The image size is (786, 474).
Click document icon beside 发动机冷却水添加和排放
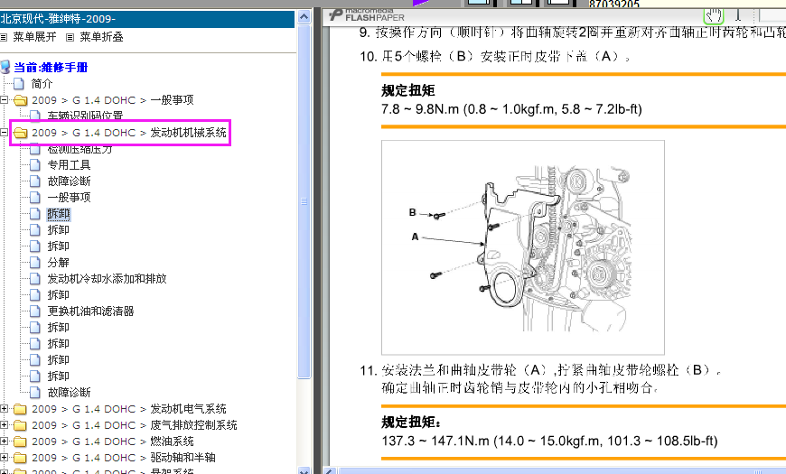[x=34, y=279]
